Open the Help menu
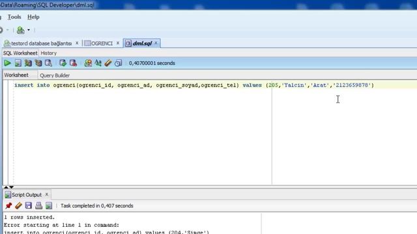Viewport: 417px width, 234px height. (x=33, y=17)
